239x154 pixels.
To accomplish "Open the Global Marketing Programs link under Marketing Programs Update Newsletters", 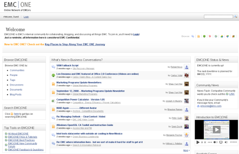I will [x=85, y=86].
